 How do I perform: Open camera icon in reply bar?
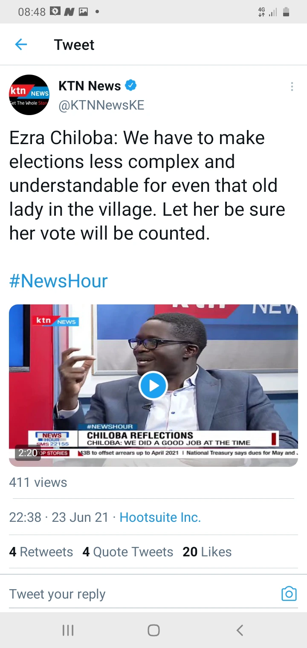tap(289, 593)
